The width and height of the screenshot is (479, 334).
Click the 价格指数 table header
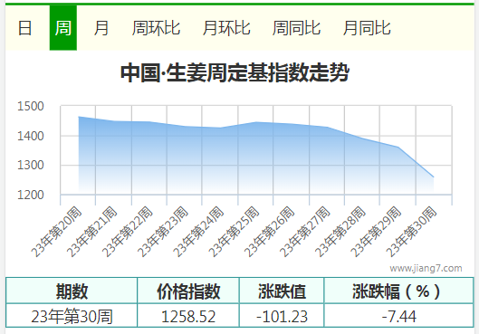(x=188, y=291)
